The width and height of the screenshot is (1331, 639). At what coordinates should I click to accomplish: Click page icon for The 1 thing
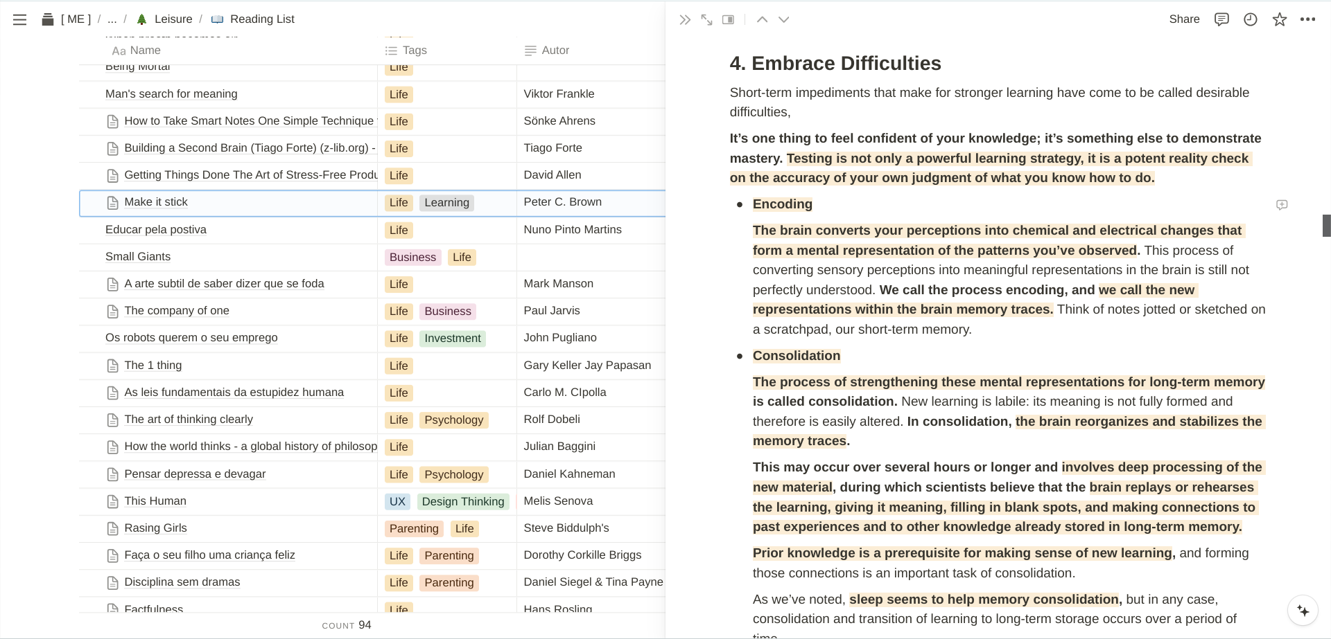point(112,366)
